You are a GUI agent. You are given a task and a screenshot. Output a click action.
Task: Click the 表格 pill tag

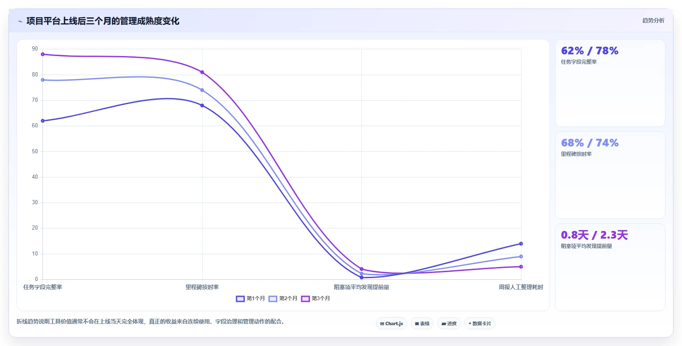pyautogui.click(x=422, y=323)
